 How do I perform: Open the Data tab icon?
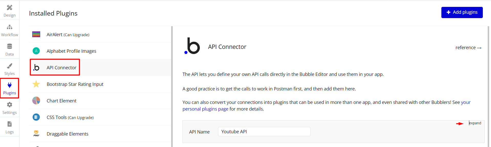[9, 46]
